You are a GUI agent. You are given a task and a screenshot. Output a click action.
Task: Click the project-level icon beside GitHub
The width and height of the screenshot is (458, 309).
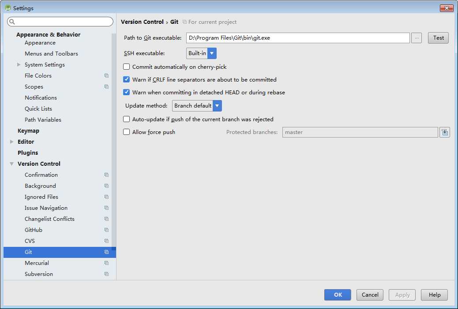click(106, 230)
